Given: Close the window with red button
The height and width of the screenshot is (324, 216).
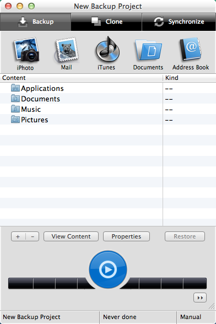Looking at the screenshot, I should tap(8, 6).
